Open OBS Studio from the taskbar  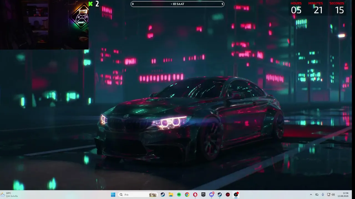[236, 195]
